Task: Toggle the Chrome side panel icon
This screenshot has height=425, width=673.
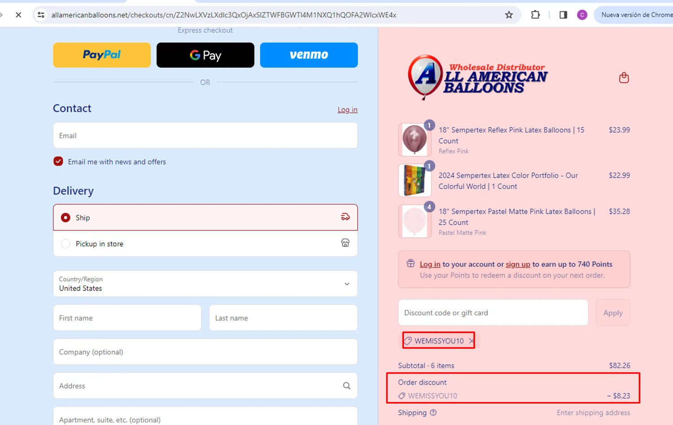Action: (x=563, y=15)
